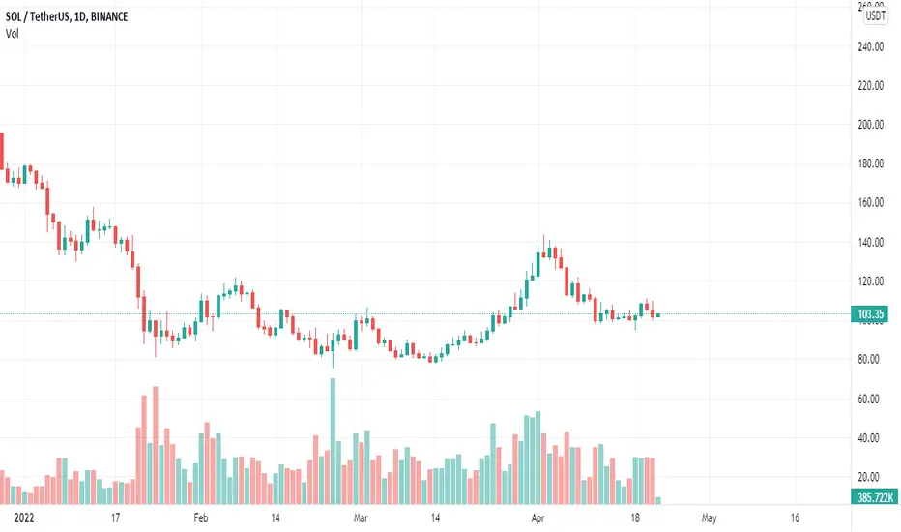Select the Mar date on time axis
This screenshot has height=532, width=901.
(x=361, y=517)
